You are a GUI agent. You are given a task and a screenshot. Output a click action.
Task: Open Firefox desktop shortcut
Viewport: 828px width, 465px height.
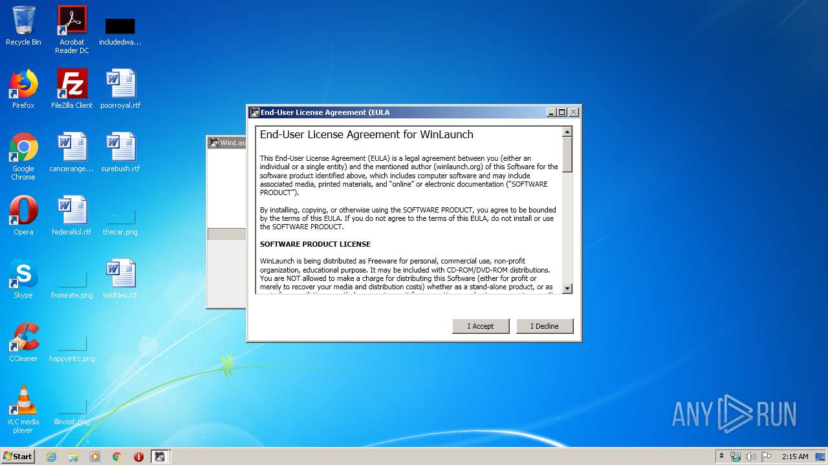(23, 89)
